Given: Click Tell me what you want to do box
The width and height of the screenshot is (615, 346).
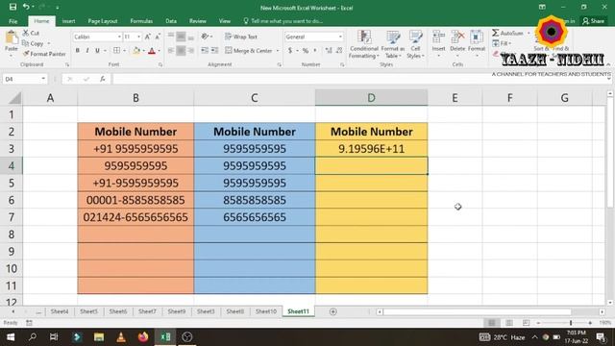Looking at the screenshot, I should coord(283,21).
